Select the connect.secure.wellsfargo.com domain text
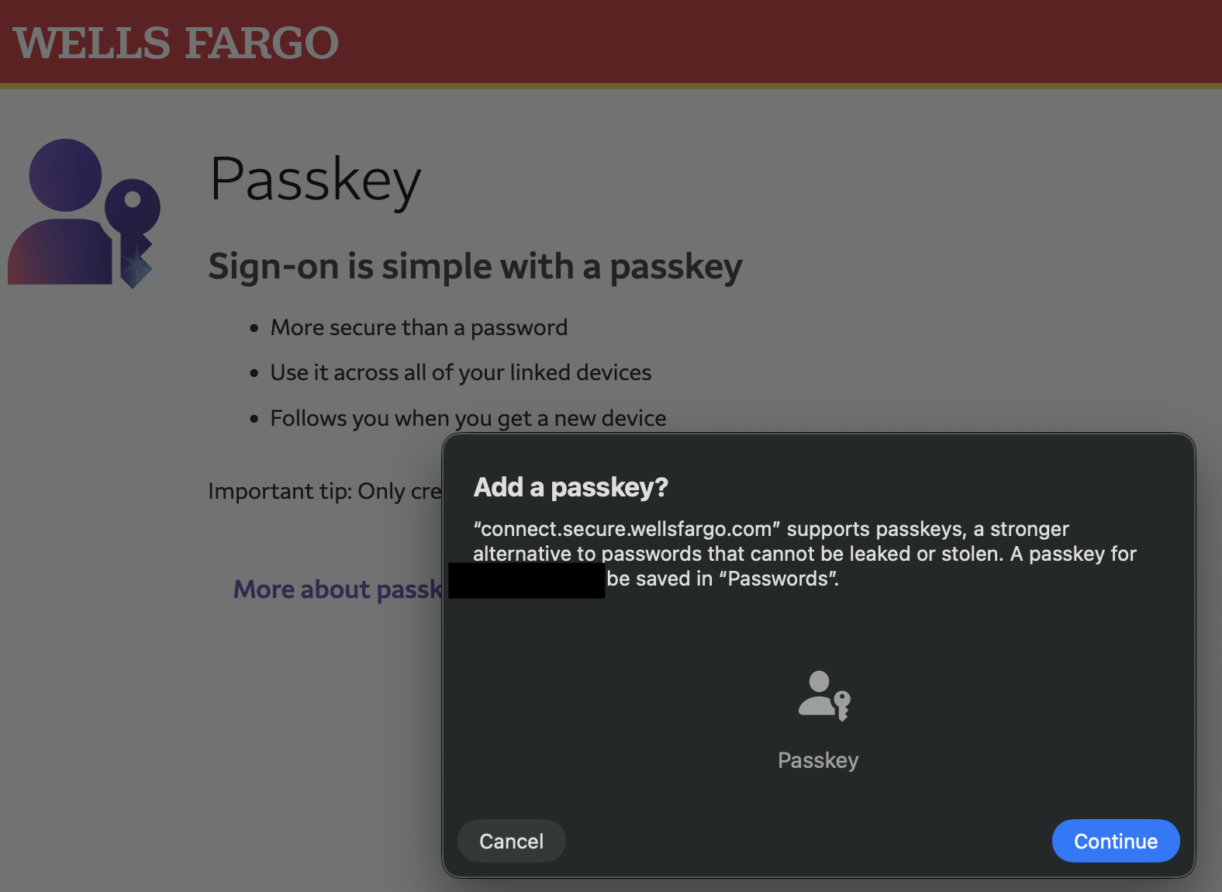This screenshot has height=892, width=1222. pyautogui.click(x=624, y=529)
